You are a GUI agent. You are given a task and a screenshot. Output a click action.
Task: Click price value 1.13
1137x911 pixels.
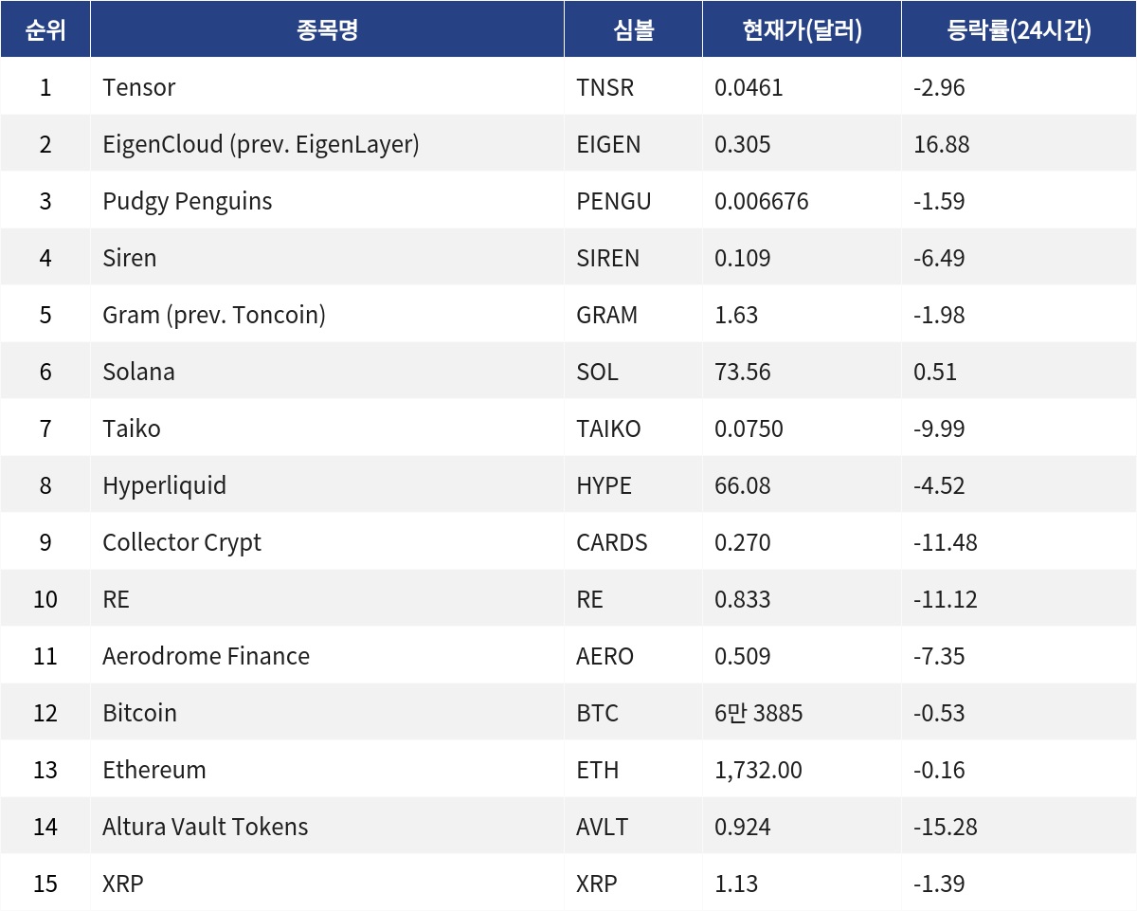coord(736,884)
